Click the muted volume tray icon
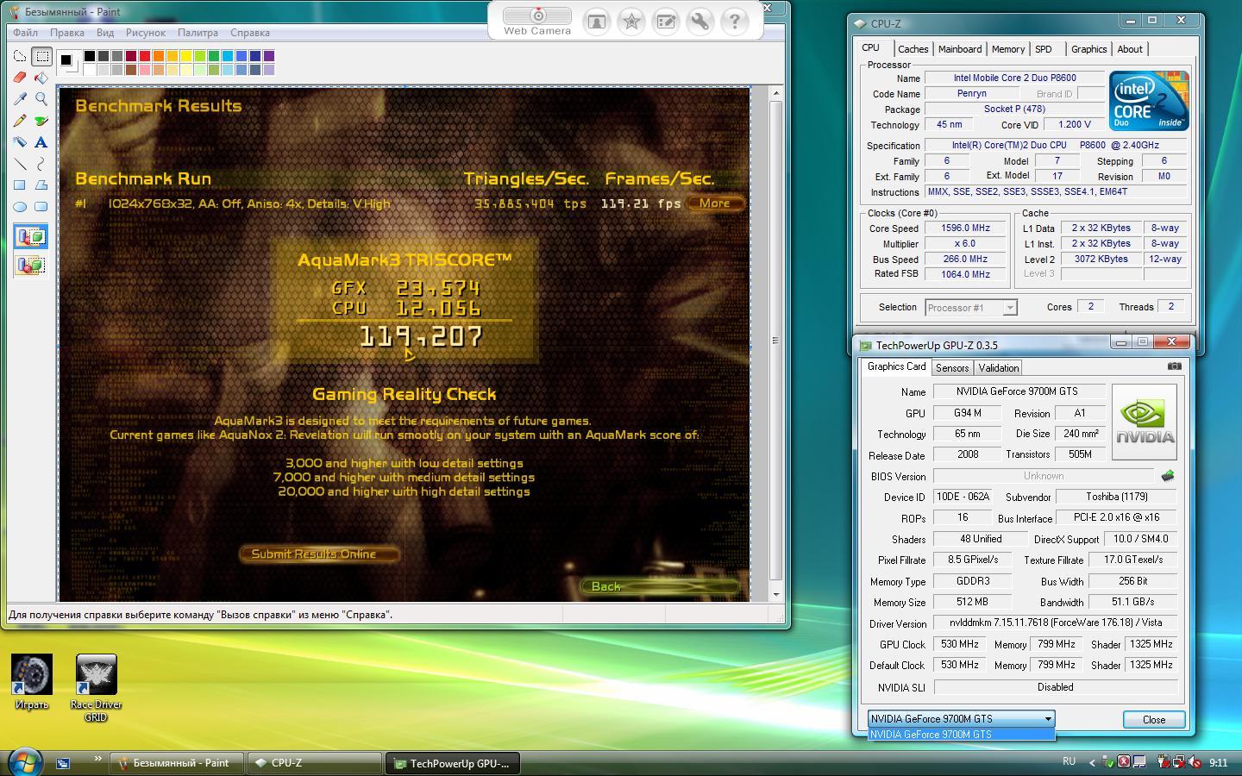The height and width of the screenshot is (776, 1242). click(1195, 762)
